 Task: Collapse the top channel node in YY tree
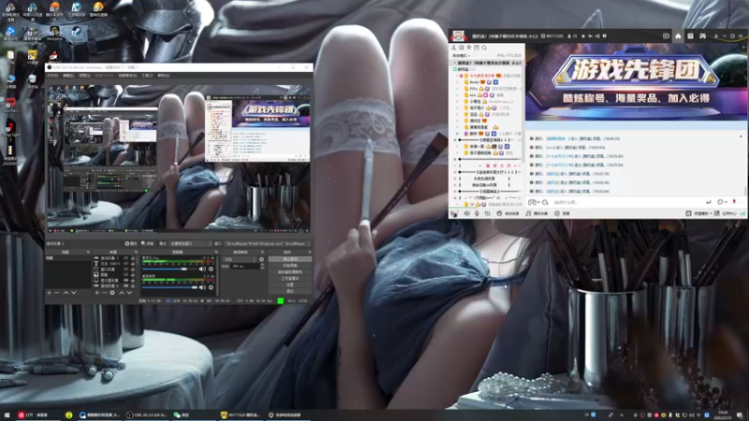tap(455, 63)
